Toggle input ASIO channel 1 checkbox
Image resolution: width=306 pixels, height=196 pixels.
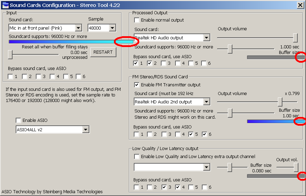click(x=11, y=77)
